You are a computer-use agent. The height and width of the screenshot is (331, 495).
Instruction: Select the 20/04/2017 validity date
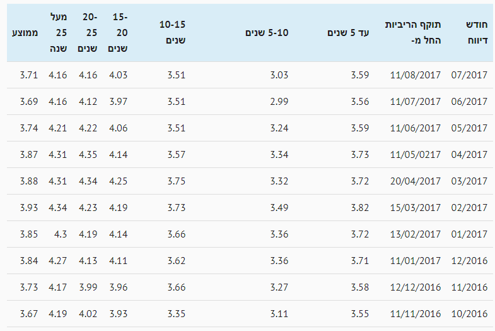415,181
